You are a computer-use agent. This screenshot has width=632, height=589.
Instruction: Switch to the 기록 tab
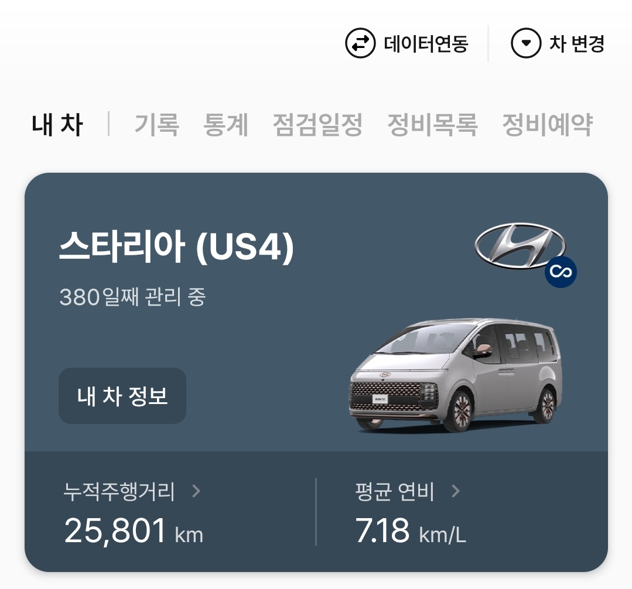pyautogui.click(x=156, y=125)
